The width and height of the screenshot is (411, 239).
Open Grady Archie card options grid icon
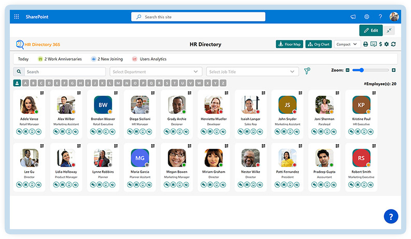point(189,93)
